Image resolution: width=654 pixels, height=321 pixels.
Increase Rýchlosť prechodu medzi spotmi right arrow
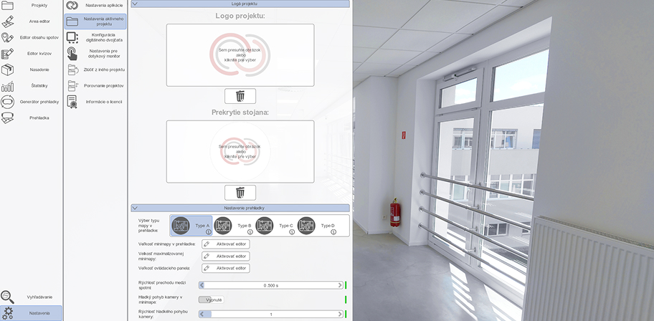coord(340,286)
